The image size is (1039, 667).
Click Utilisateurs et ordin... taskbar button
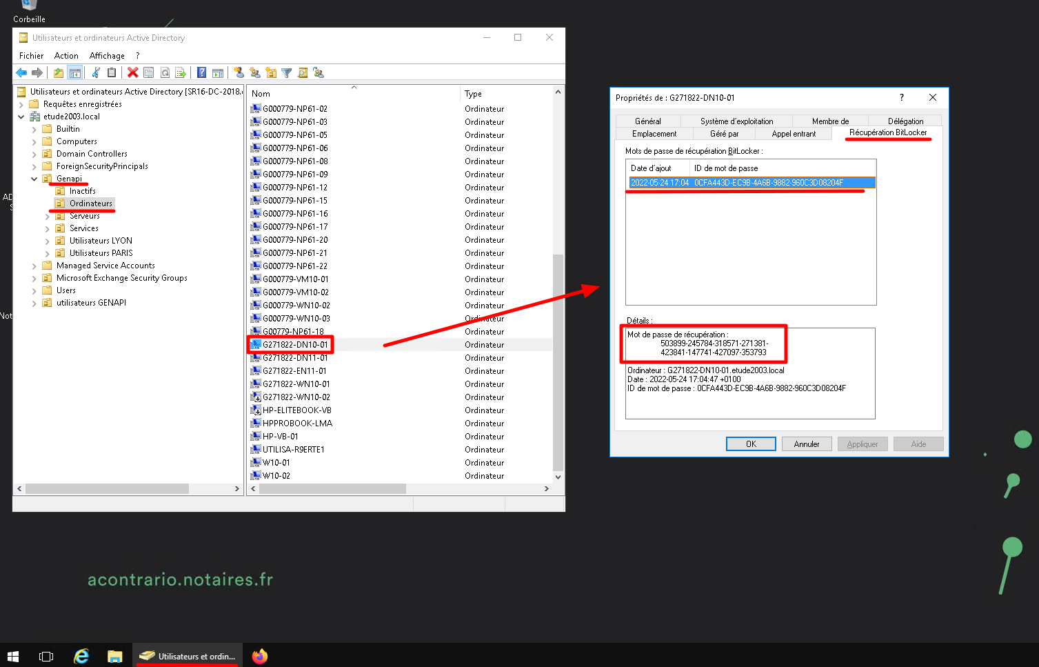click(187, 656)
